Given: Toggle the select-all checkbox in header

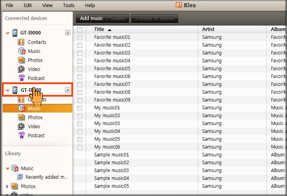Looking at the screenshot, I should coord(80,30).
